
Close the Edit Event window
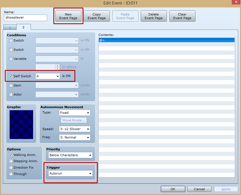(236, 2)
